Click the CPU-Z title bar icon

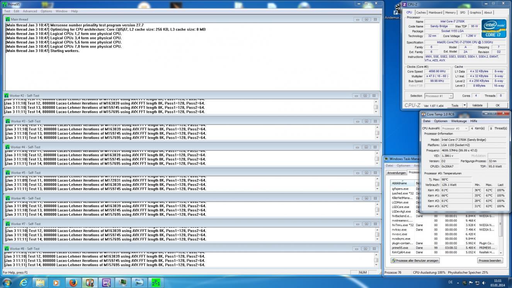coord(404,4)
